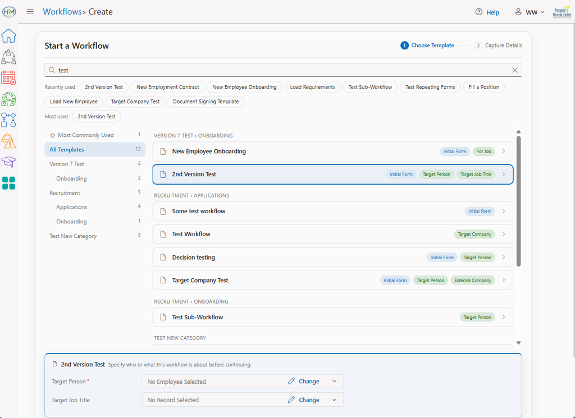575x418 pixels.
Task: Open the orange warning triangle sidebar icon
Action: point(8,141)
